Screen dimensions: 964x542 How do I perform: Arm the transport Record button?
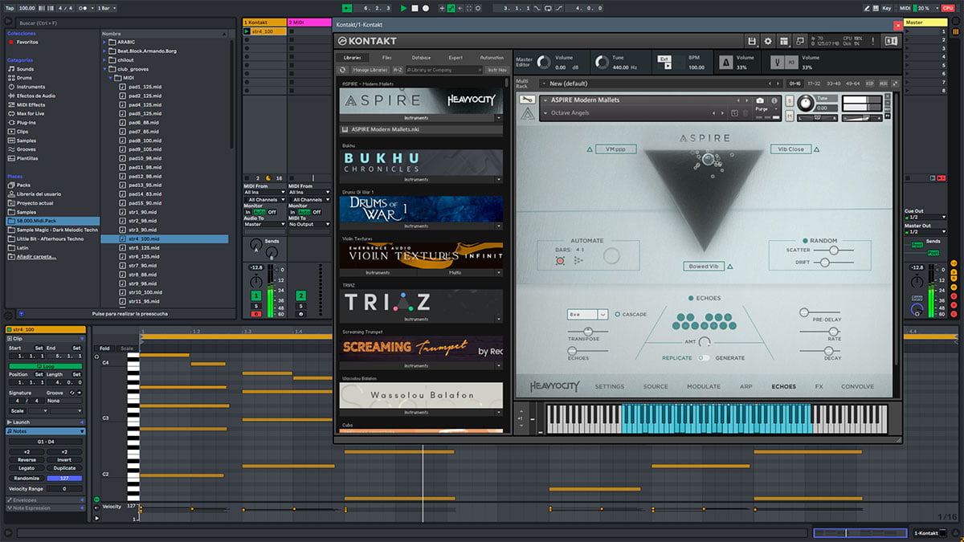pos(426,8)
